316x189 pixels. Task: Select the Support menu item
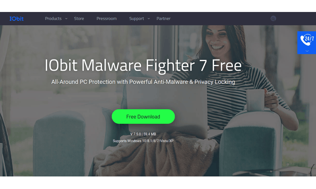point(137,19)
